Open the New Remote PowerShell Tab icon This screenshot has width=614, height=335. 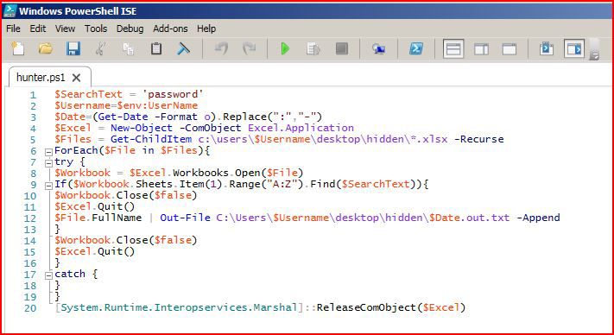pos(378,49)
